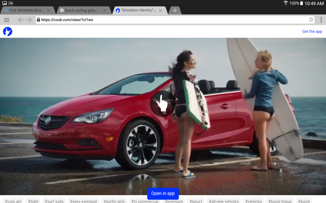Go forward to the next page
This screenshot has height=203, width=326.
coord(29,20)
